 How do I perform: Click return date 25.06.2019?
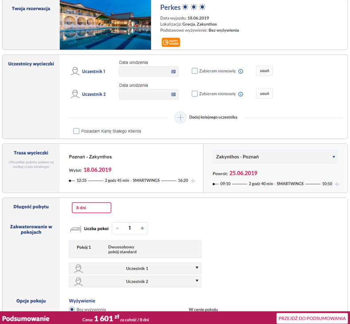(243, 173)
